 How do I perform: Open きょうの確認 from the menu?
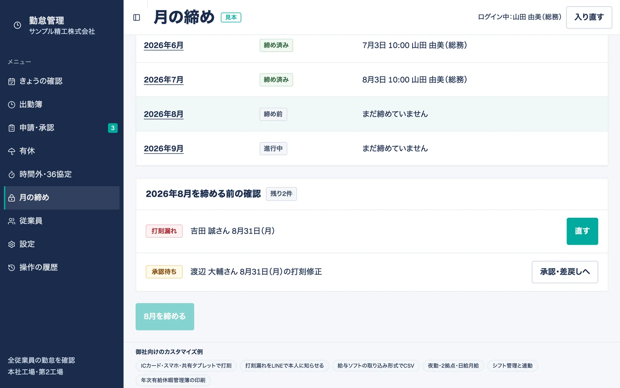tap(62, 81)
